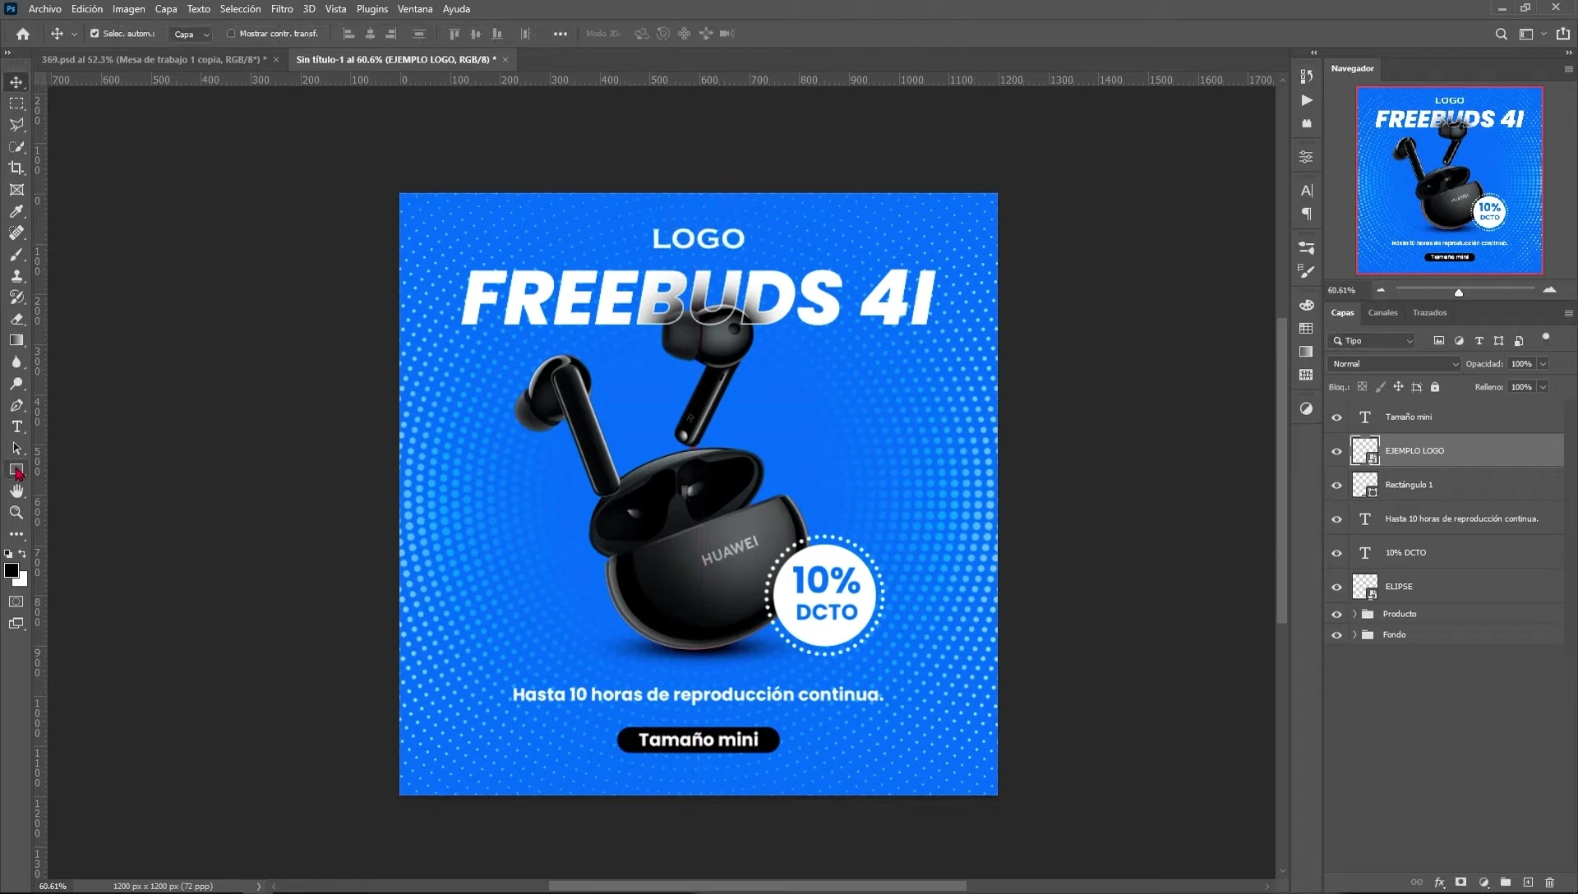Click Edit Toolbar ellipsis in tools panel
Viewport: 1578px width, 894px height.
(16, 534)
